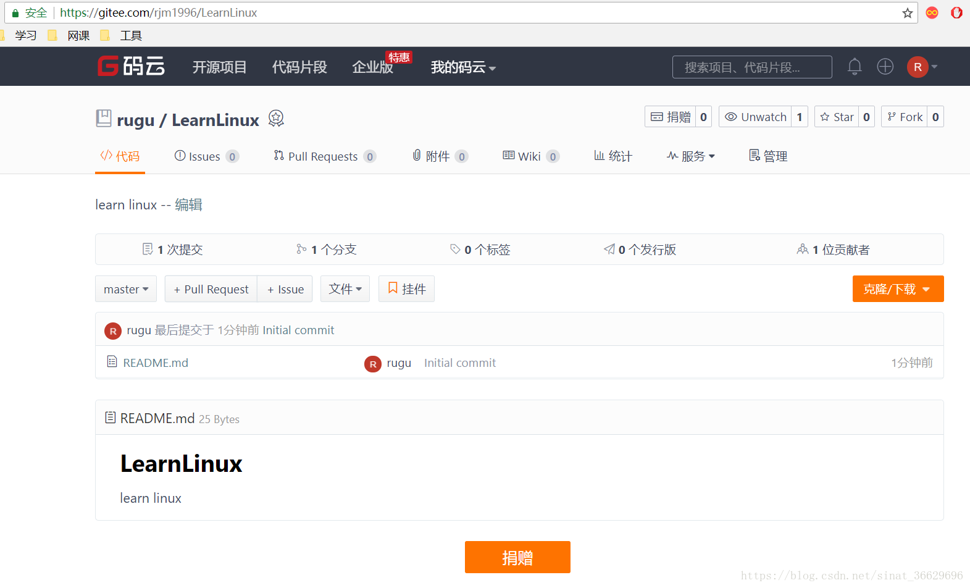The image size is (970, 588).
Task: View 1 个分支 branches
Action: click(x=326, y=250)
